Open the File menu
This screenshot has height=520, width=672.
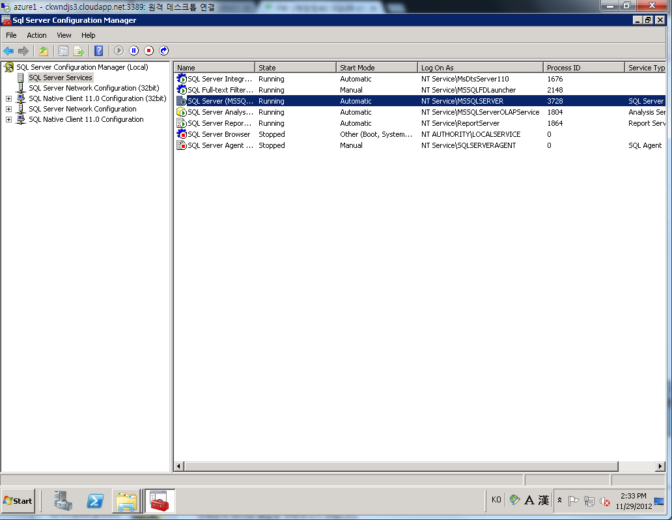11,35
